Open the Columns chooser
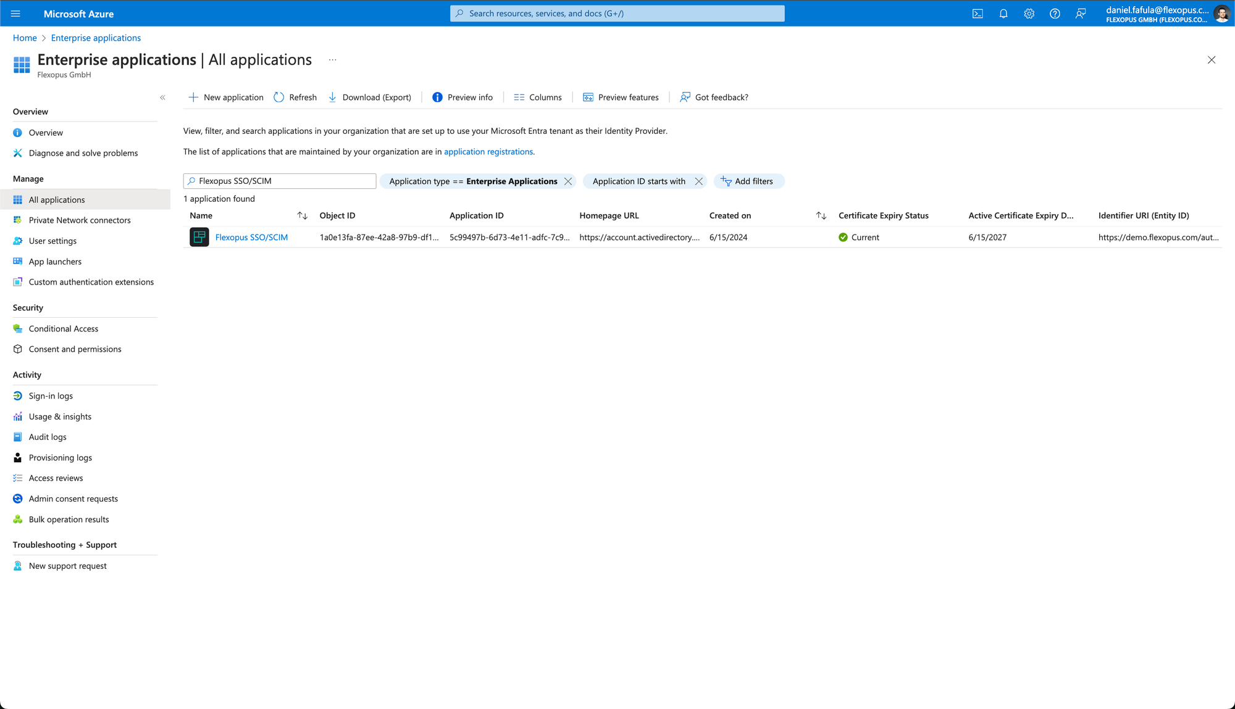Viewport: 1235px width, 709px height. coord(538,97)
